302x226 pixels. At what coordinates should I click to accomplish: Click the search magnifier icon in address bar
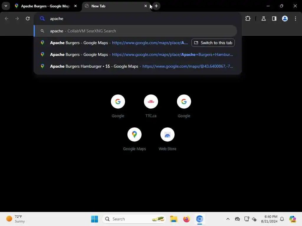coord(42,19)
